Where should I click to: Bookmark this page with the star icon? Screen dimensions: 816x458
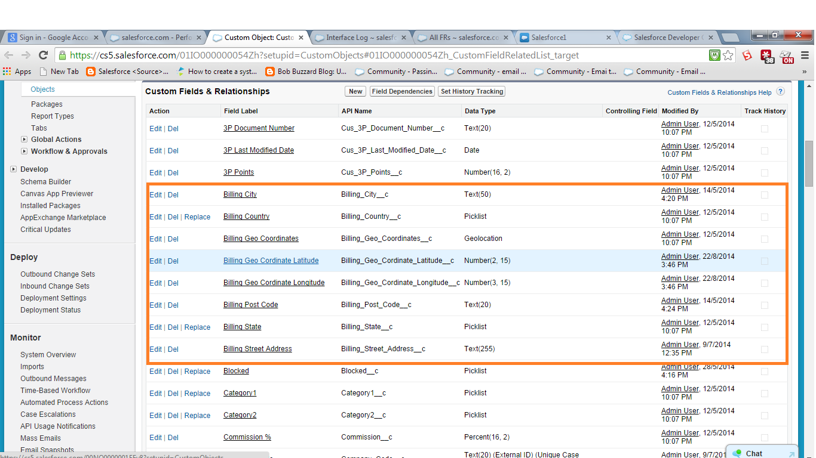tap(728, 55)
